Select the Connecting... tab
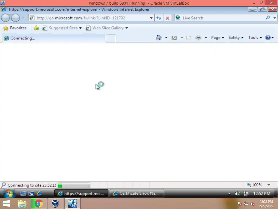 tap(54, 38)
